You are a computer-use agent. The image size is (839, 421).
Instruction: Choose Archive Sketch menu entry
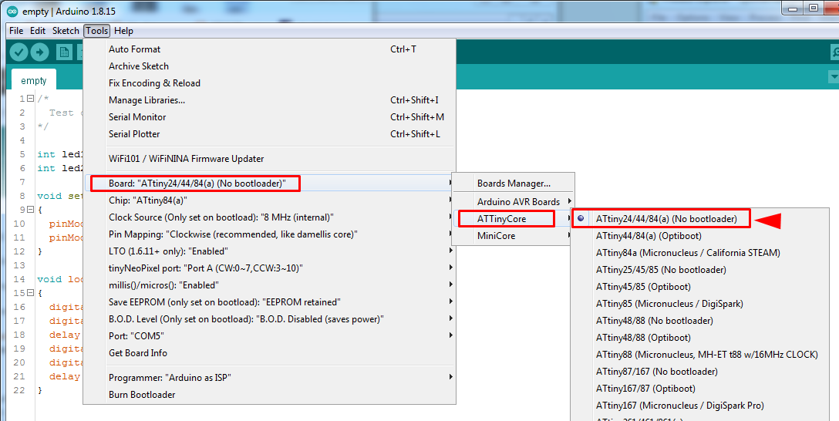269,66
